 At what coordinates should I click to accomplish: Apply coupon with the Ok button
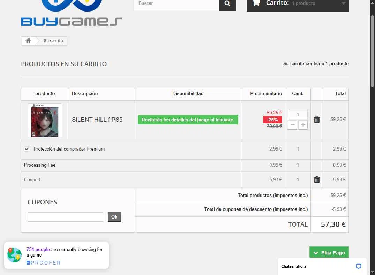(114, 217)
